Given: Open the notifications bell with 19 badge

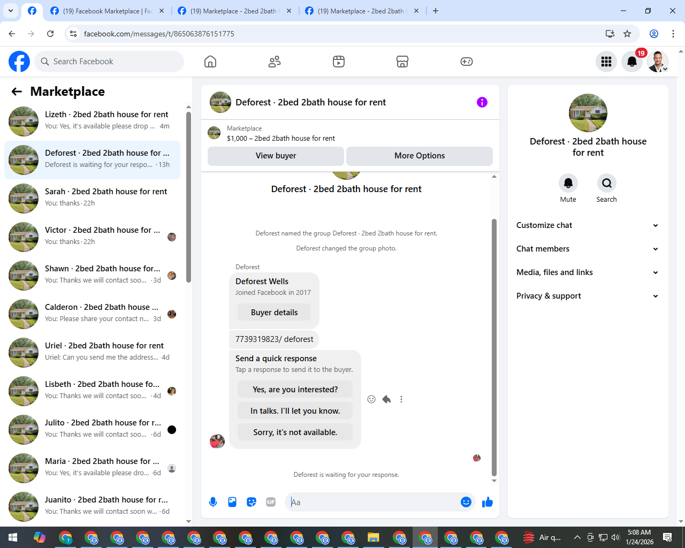Looking at the screenshot, I should coord(632,62).
